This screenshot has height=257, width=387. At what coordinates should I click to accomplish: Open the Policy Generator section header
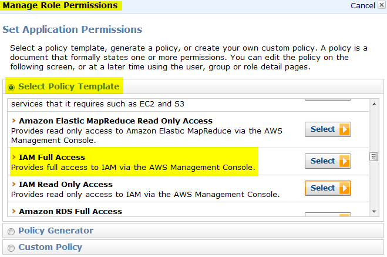click(56, 231)
